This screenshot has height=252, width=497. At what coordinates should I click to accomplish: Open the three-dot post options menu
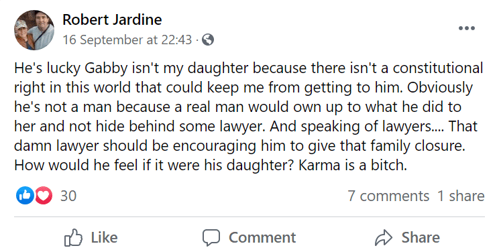click(x=467, y=28)
